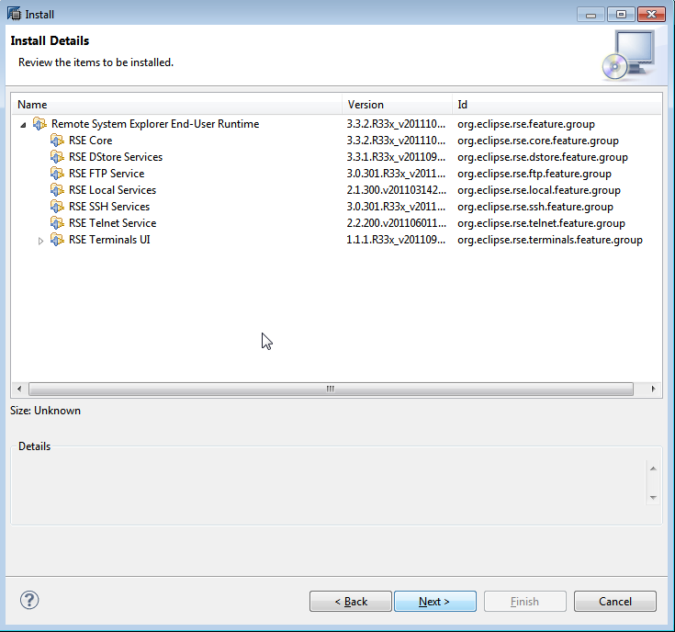Click id org.eclipse.rse.feature.group
The image size is (675, 632).
click(526, 124)
